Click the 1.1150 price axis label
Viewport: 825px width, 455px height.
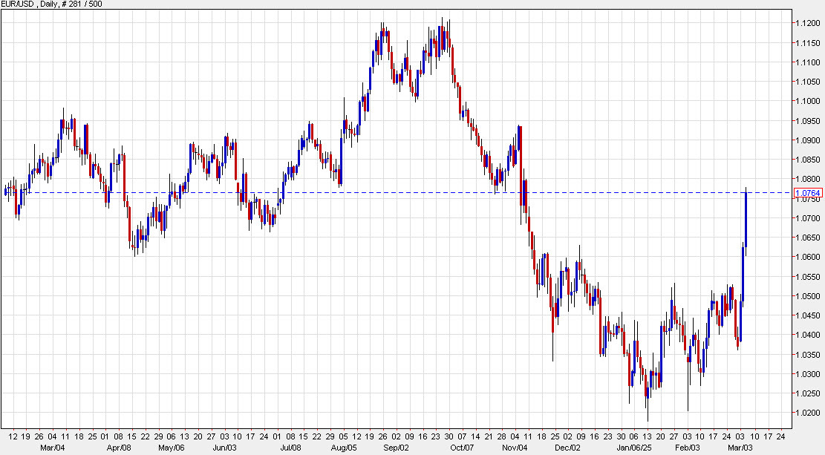pyautogui.click(x=808, y=42)
